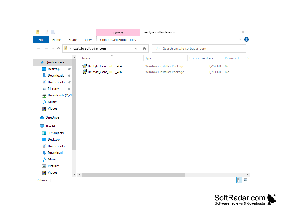
Task: Click the navigation pane scroll down arrow
Action: pyautogui.click(x=74, y=175)
